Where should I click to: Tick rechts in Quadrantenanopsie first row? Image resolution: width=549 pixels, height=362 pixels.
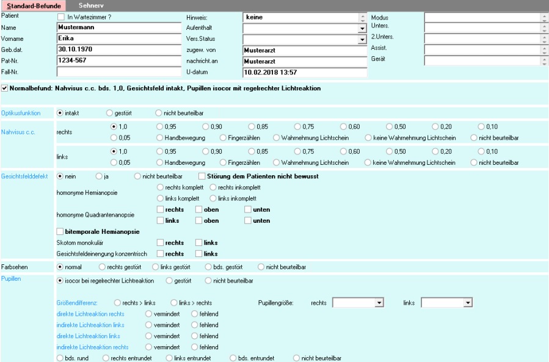tap(161, 209)
